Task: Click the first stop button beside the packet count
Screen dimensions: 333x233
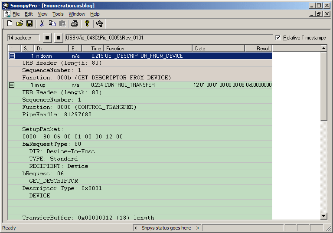Action: (47, 38)
